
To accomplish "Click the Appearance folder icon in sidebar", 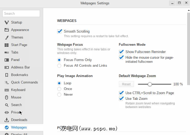I will click(6, 30).
